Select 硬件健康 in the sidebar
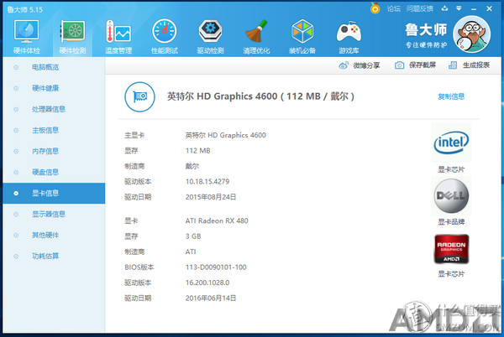Image resolution: width=504 pixels, height=337 pixels. click(54, 88)
